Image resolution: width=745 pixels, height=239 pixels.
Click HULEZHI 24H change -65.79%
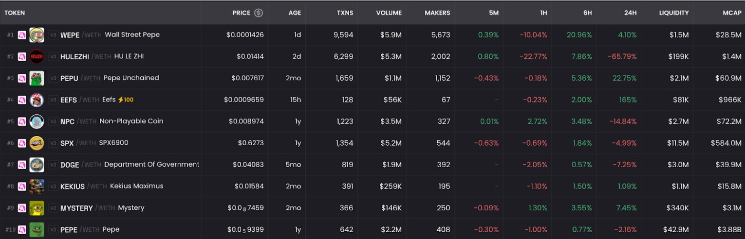click(622, 56)
